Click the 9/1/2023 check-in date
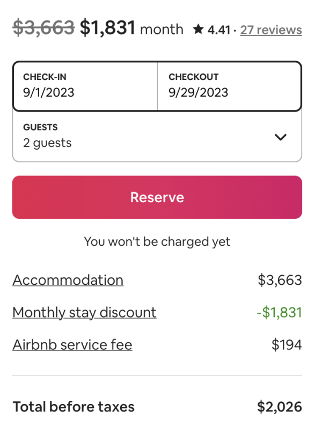 [49, 92]
